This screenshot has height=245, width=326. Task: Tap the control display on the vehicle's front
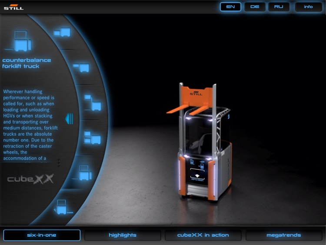(x=197, y=171)
